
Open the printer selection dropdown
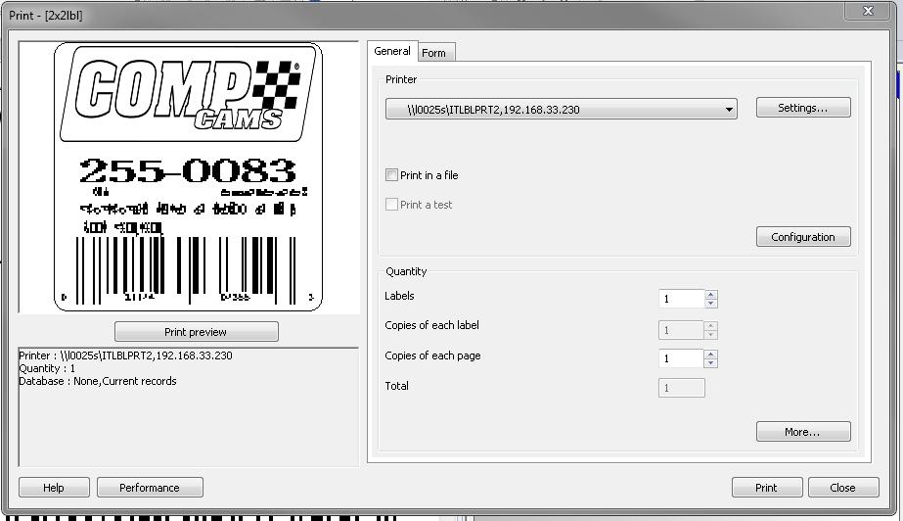coord(561,110)
